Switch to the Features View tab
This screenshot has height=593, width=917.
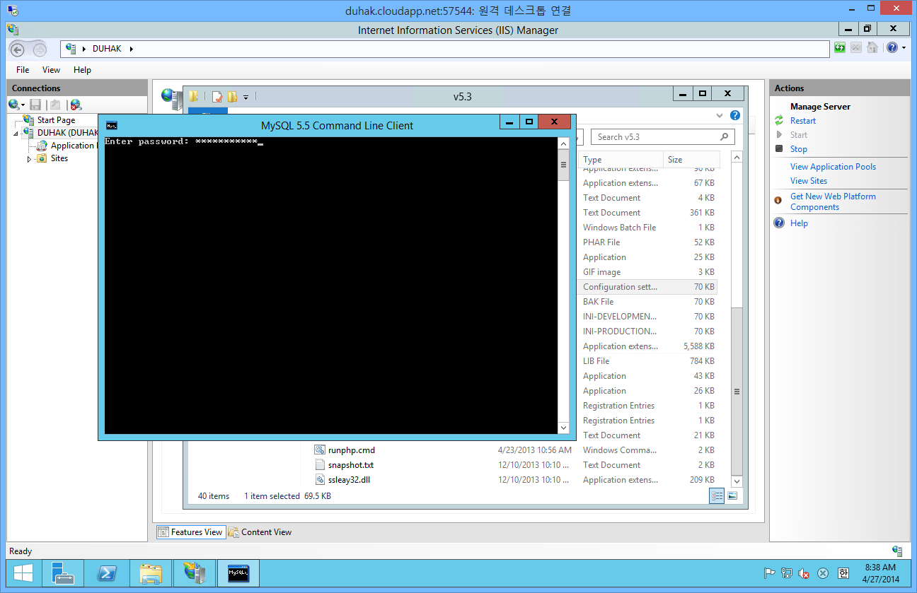click(190, 532)
